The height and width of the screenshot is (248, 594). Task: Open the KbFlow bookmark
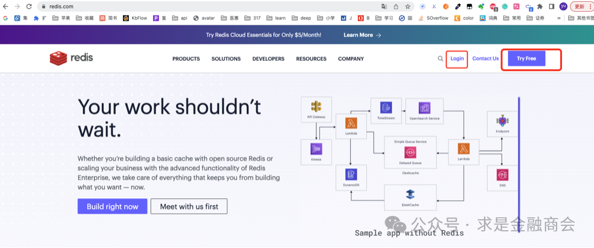click(135, 18)
